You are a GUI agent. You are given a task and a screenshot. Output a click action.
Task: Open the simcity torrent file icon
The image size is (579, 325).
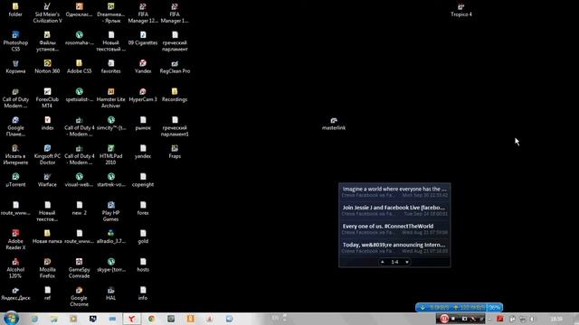tap(110, 124)
